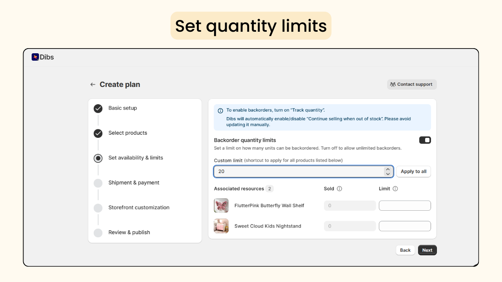Click the down arrow on Custom limit stepper
This screenshot has width=502, height=282.
click(387, 174)
